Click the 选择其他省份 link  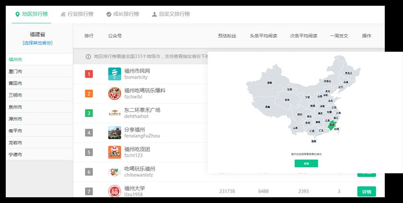coord(37,43)
